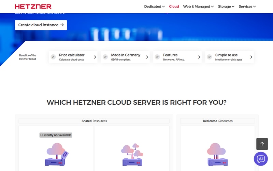Click 'Calculate cloud costs' subtitle
273x171 pixels.
click(x=71, y=60)
